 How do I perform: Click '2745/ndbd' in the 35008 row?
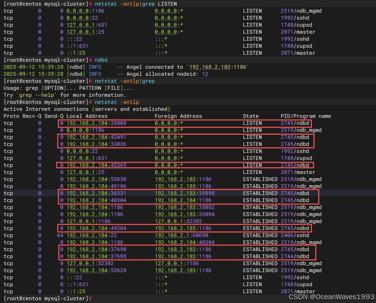pos(295,123)
